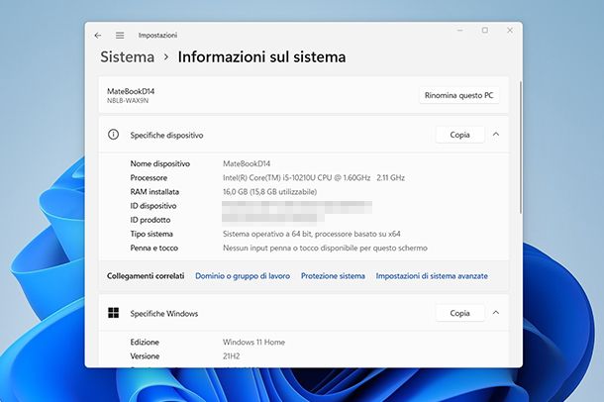604x402 pixels.
Task: Copy device specifications with Copia button
Action: (459, 135)
